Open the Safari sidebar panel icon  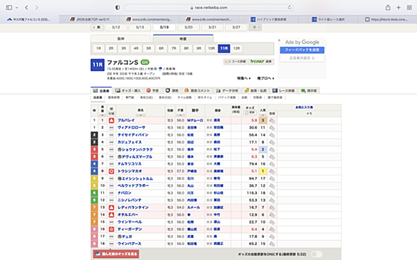click(x=9, y=7)
